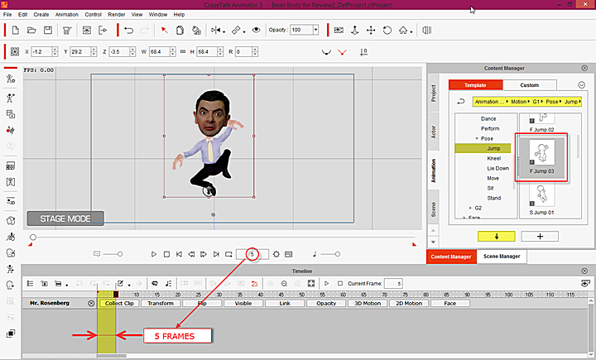Open the vertical Project tab

433,94
